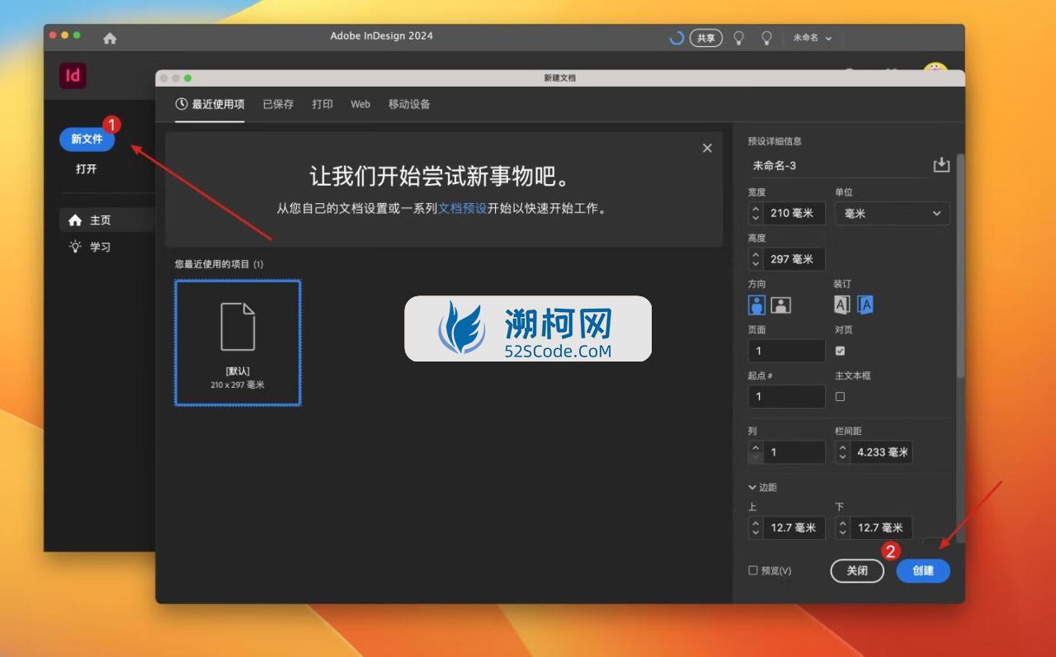The height and width of the screenshot is (657, 1056).
Task: Switch to the Web tab
Action: [x=361, y=104]
